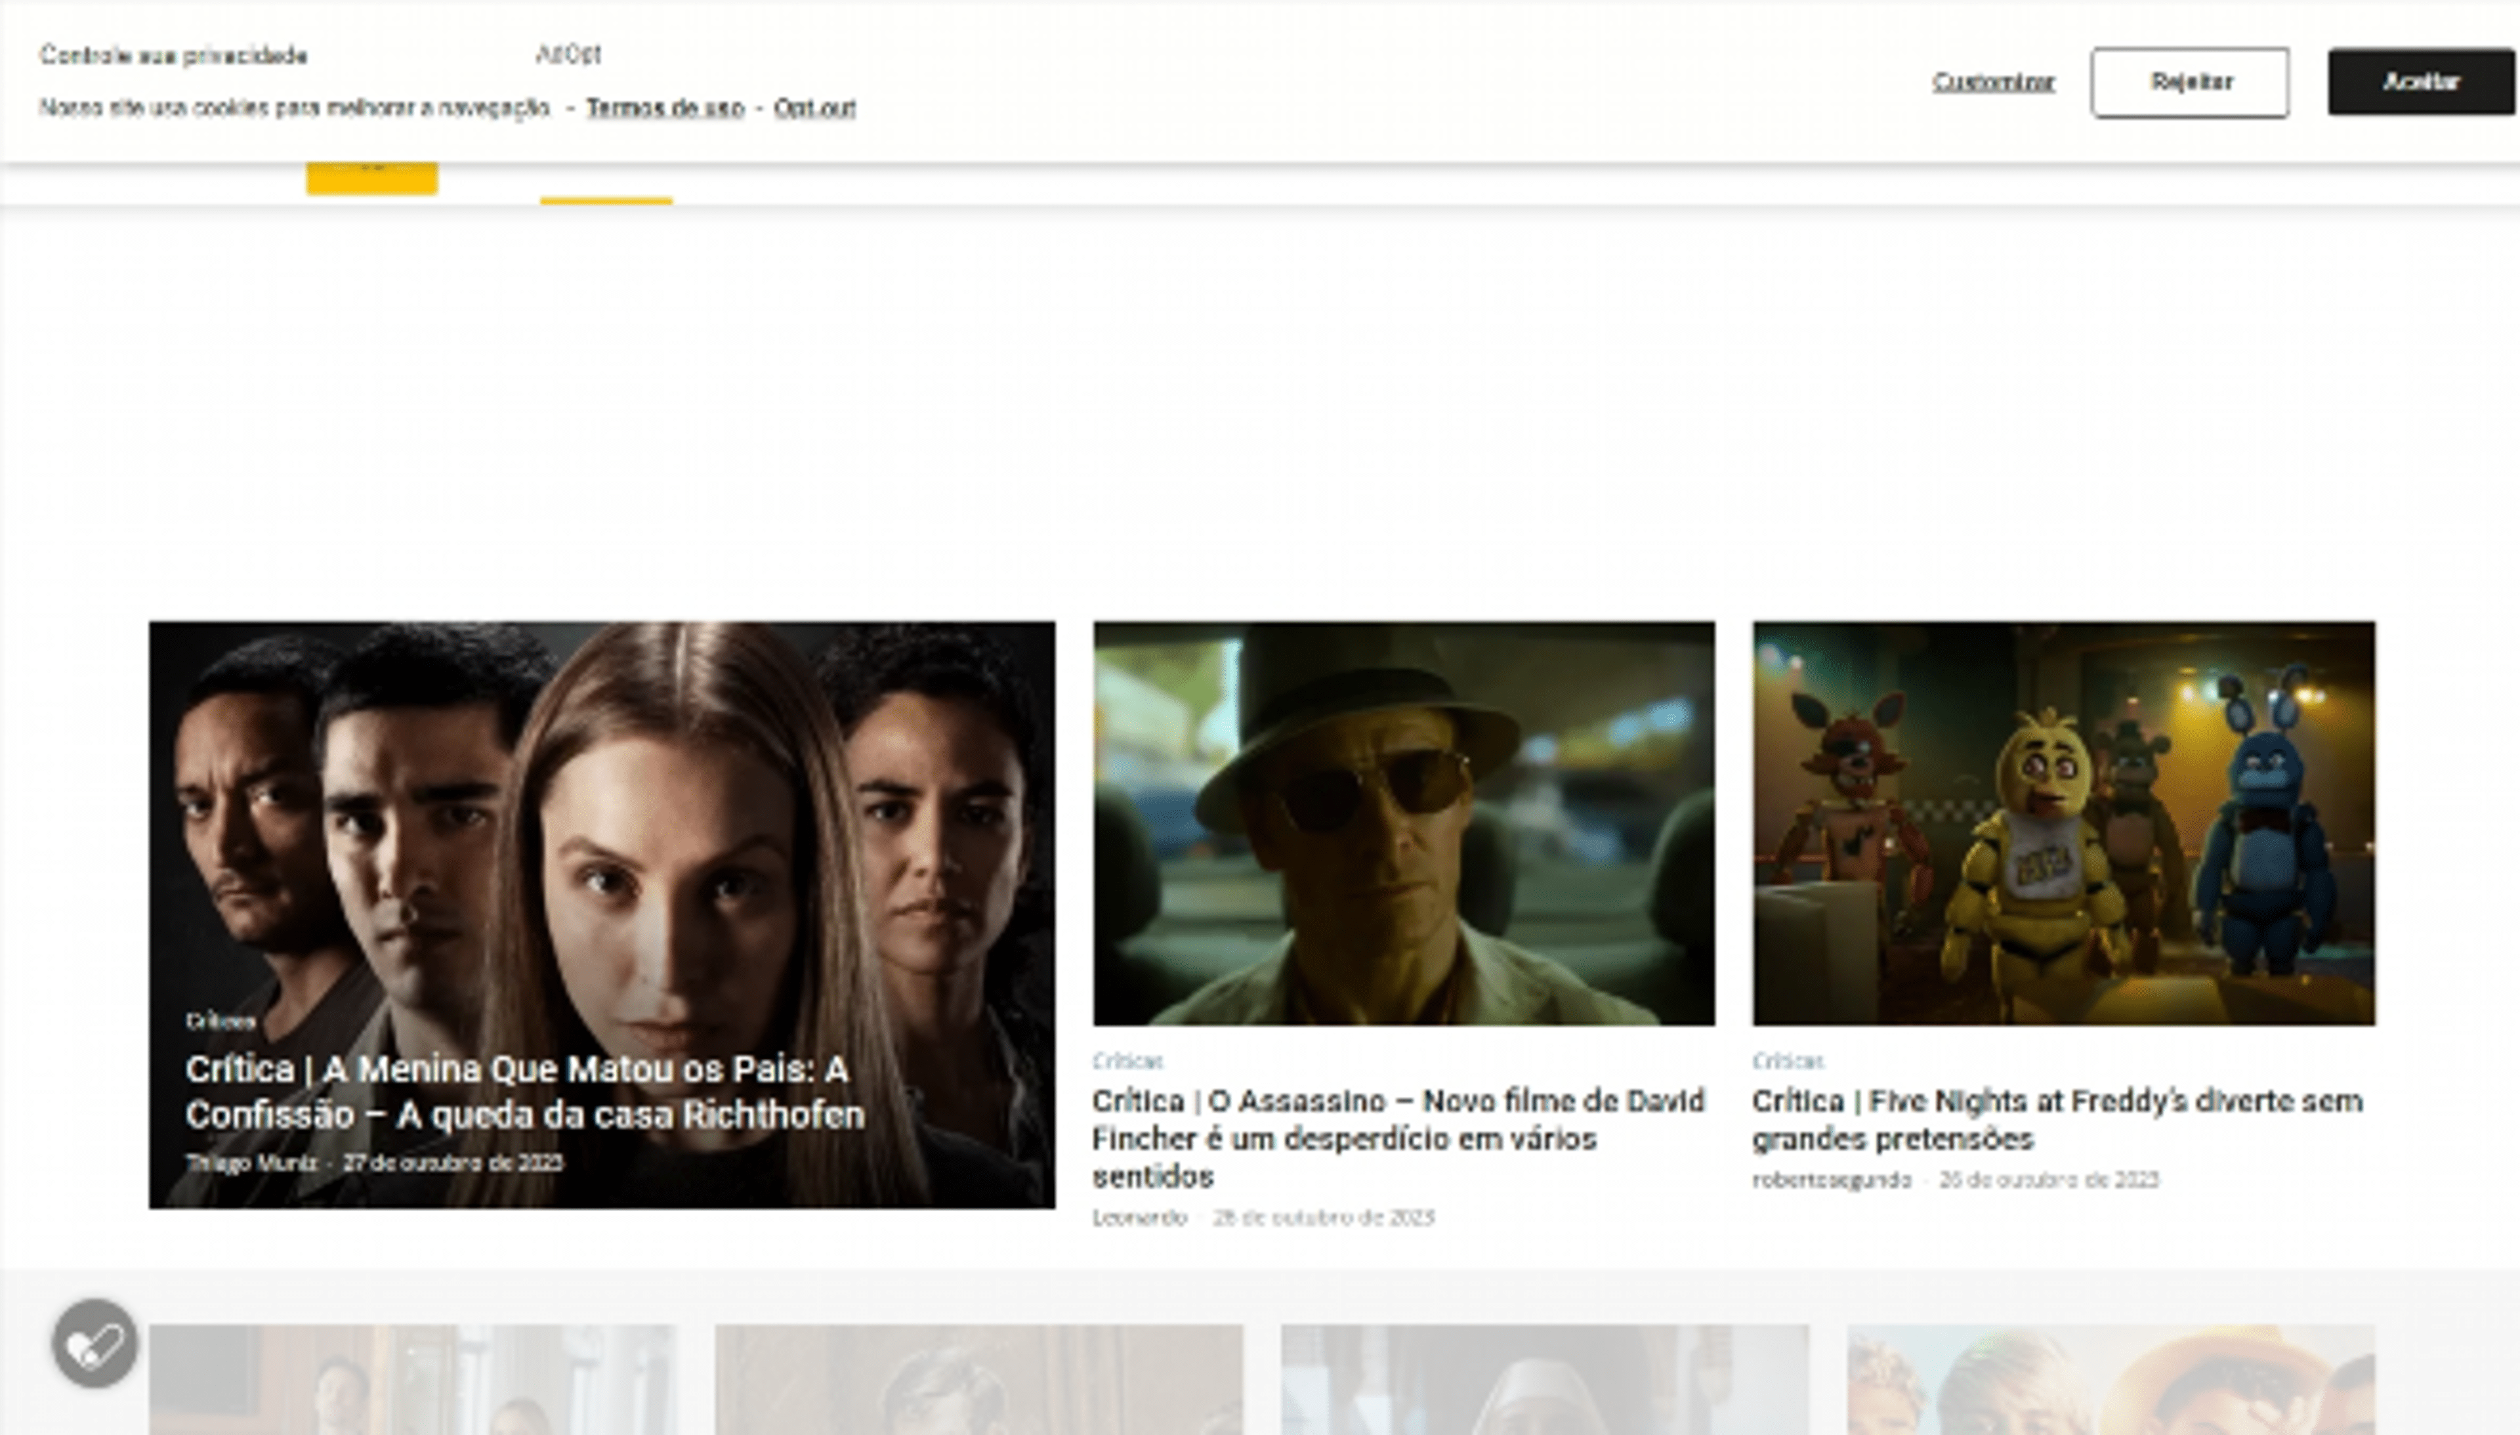Open author Thiago Muniz profile link
Image resolution: width=2520 pixels, height=1435 pixels.
(251, 1163)
